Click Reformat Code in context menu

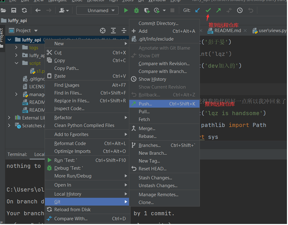point(70,144)
